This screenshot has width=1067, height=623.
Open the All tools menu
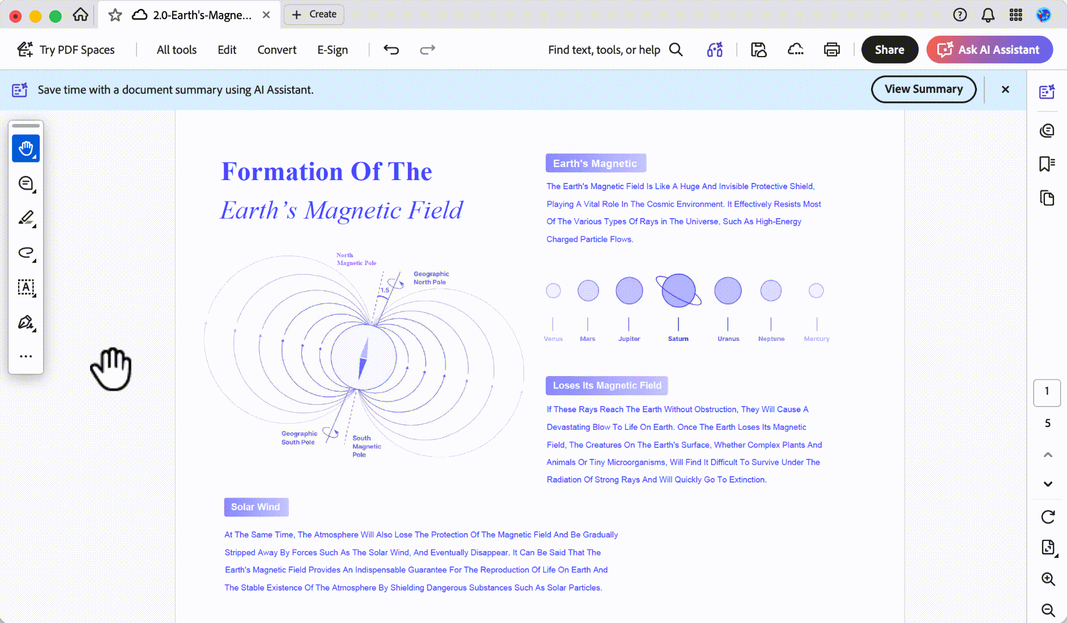tap(177, 50)
